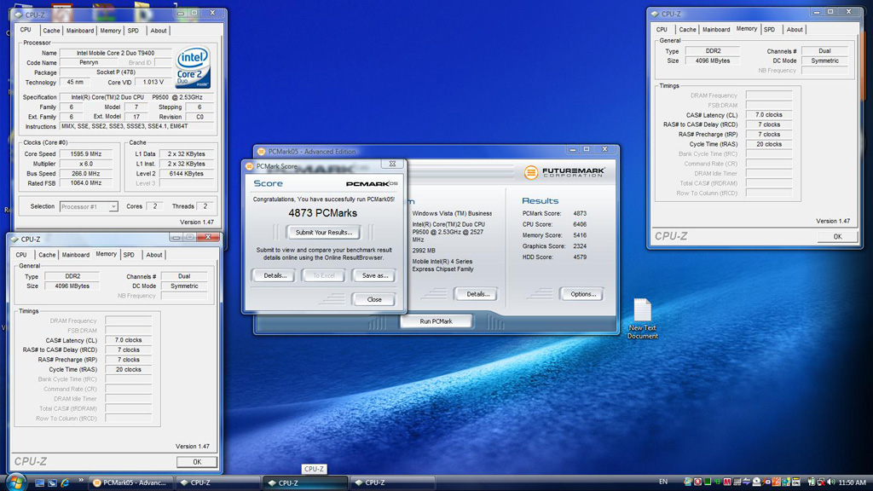
Task: Open the McAfee red M tray icon
Action: point(727,482)
